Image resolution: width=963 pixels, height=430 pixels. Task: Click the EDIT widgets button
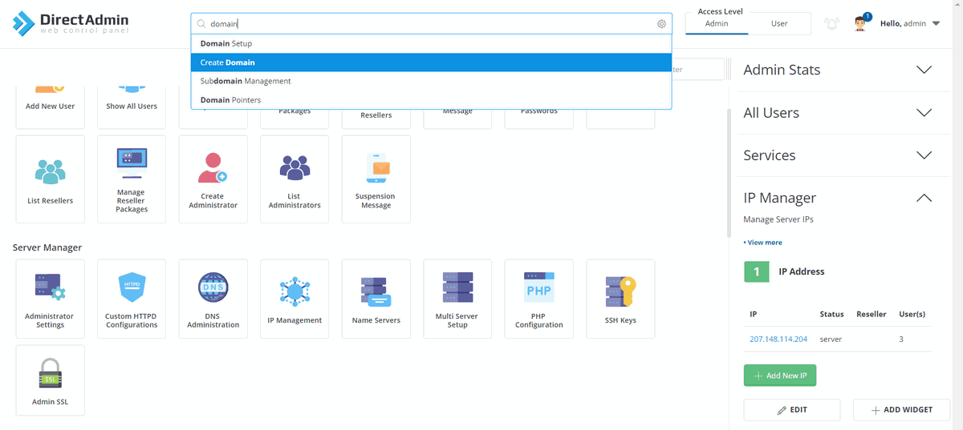(792, 410)
